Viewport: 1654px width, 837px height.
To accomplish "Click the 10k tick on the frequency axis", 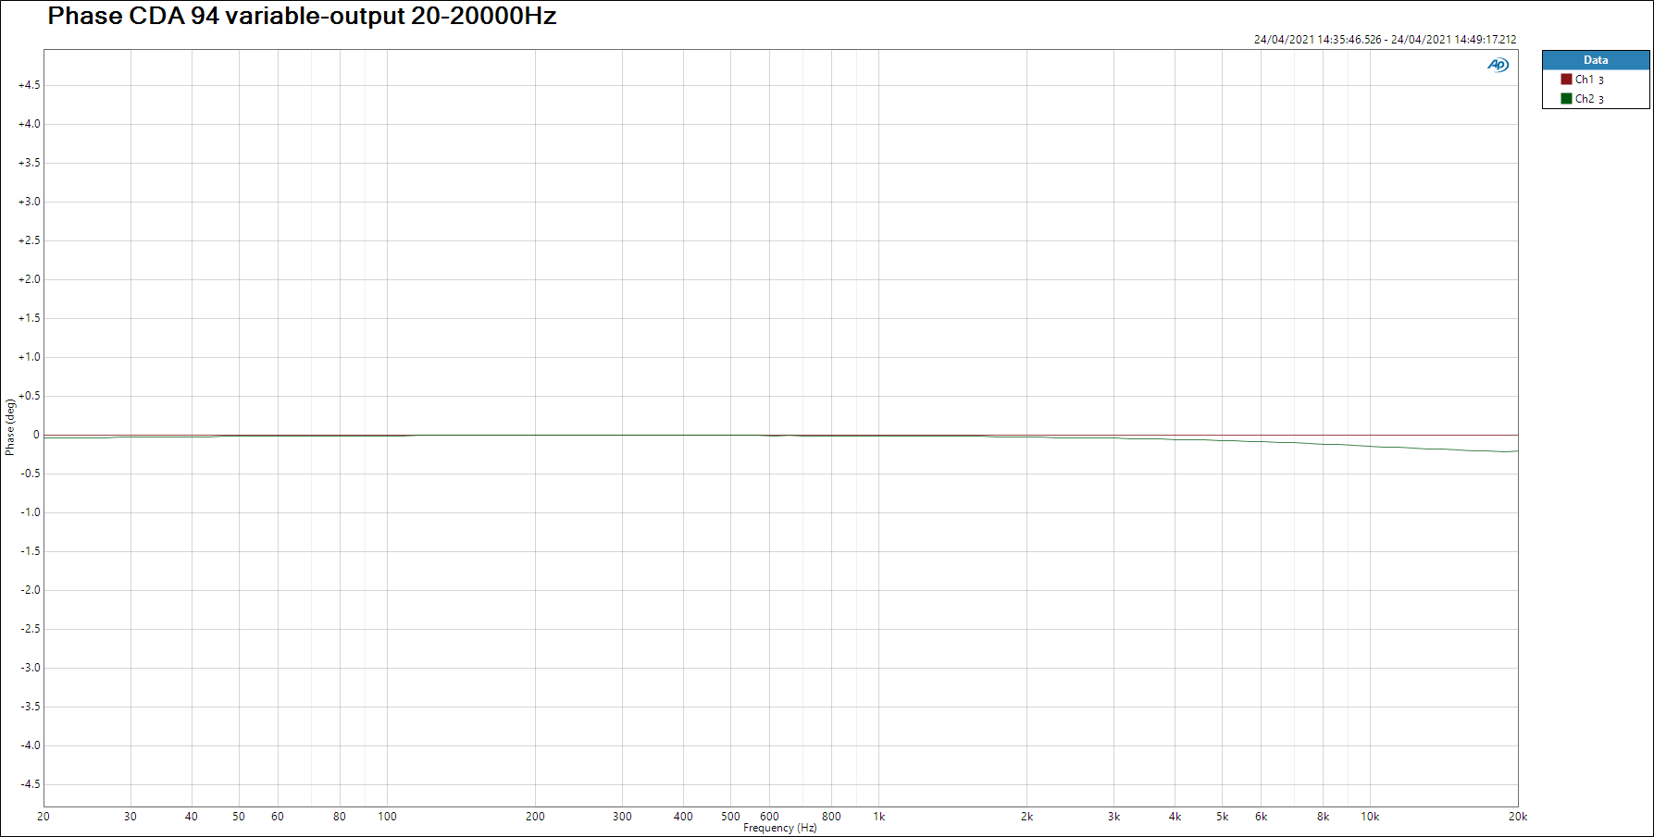I will click(1369, 817).
